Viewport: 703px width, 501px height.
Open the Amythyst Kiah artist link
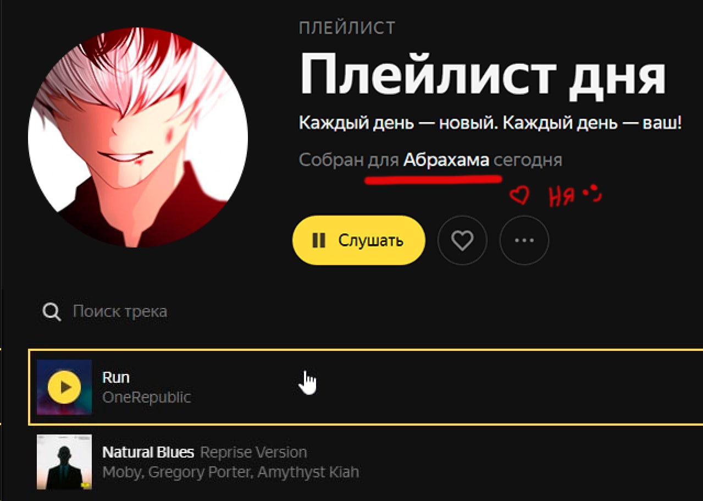click(x=308, y=472)
